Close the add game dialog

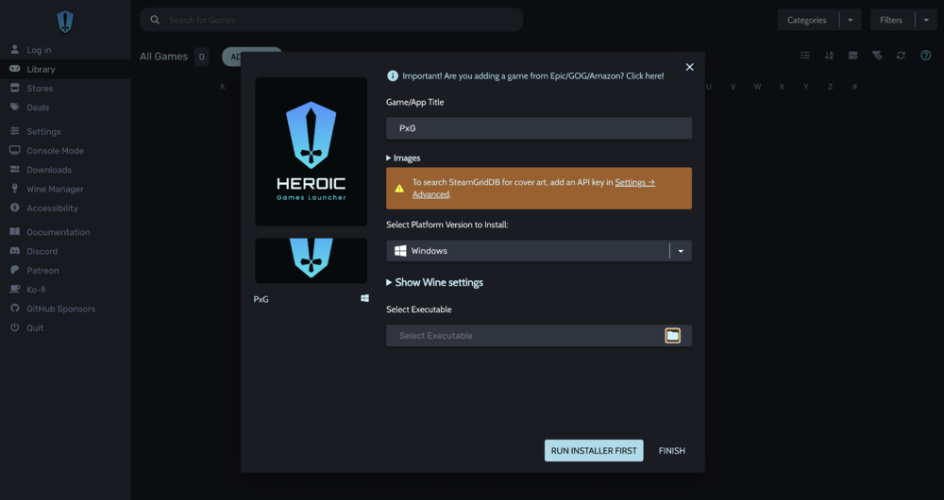[689, 67]
